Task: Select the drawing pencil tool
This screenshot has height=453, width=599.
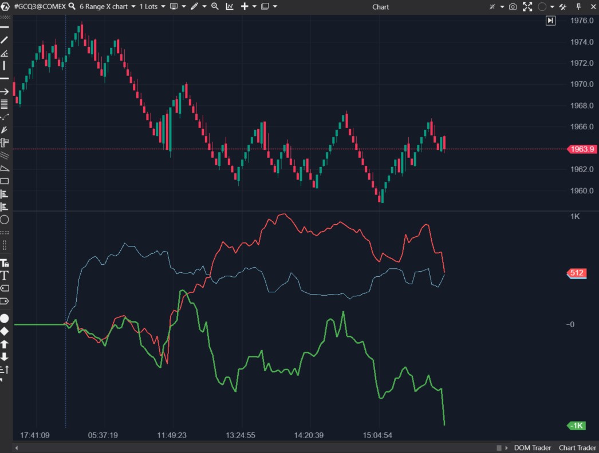Action: pos(195,6)
